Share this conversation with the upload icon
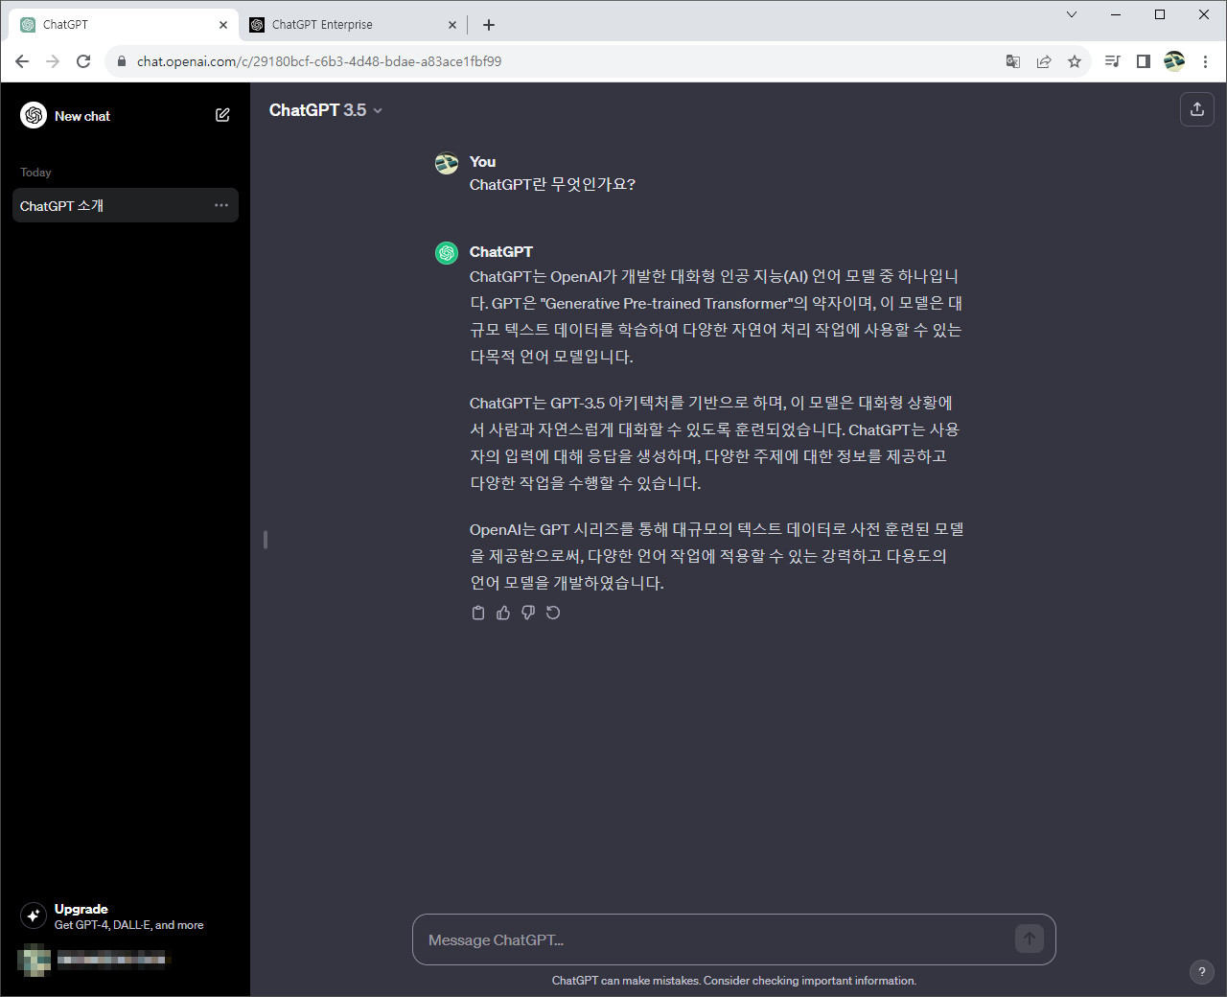 click(x=1197, y=109)
